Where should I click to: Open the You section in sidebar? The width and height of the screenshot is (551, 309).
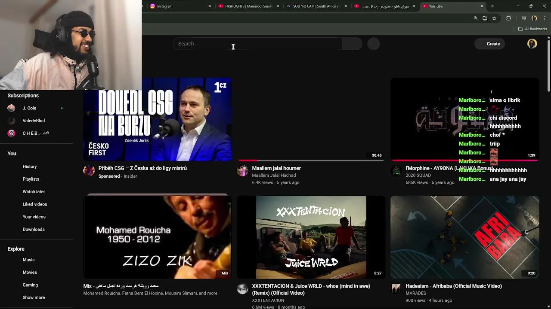[12, 154]
